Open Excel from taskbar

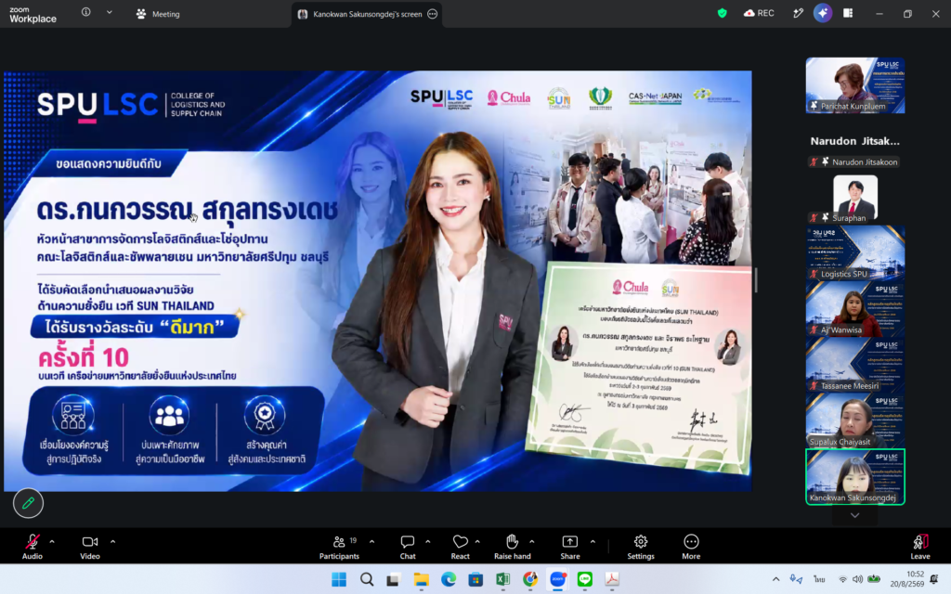coord(502,579)
